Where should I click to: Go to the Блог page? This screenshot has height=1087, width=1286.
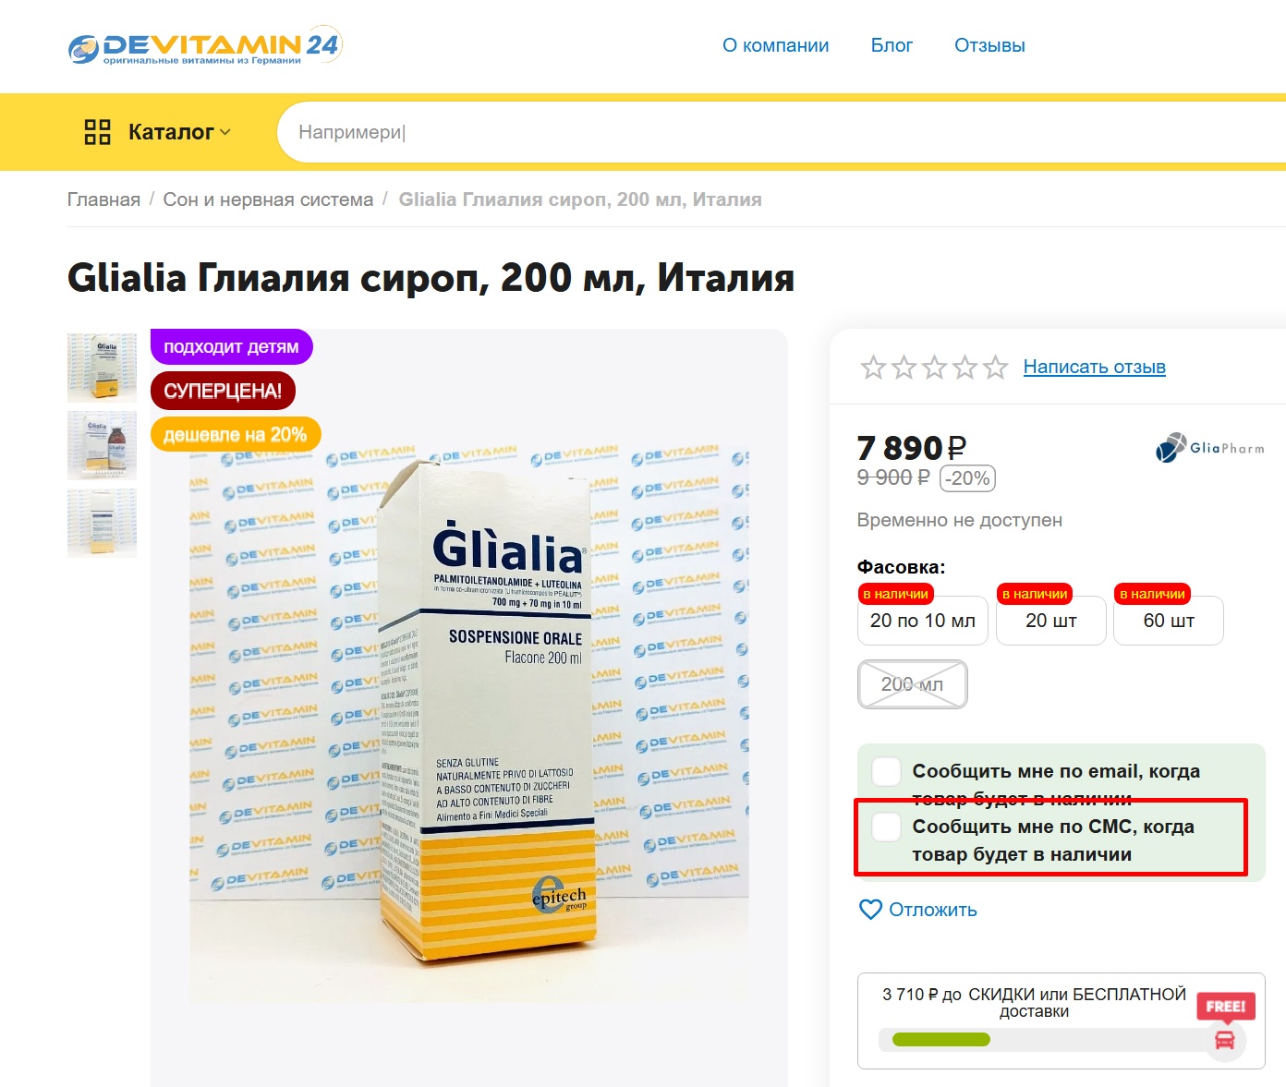[x=892, y=45]
